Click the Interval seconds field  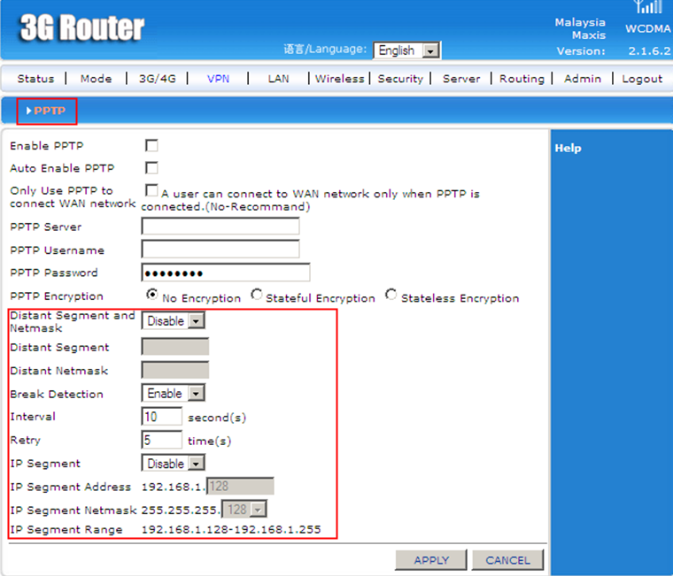(162, 417)
